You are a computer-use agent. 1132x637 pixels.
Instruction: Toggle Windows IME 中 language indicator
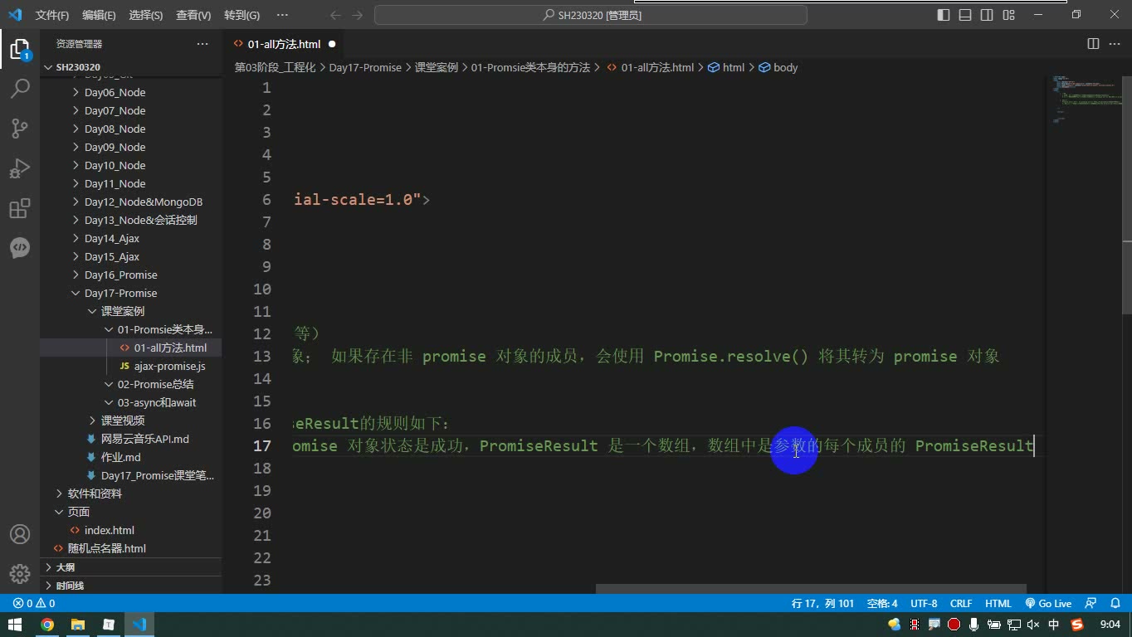pos(1054,625)
